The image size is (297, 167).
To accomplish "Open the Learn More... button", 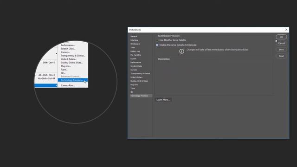I will [163, 100].
